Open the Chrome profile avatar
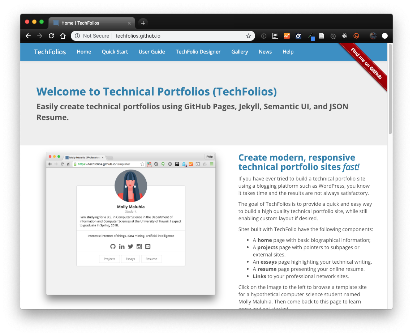Image resolution: width=413 pixels, height=336 pixels. click(373, 36)
